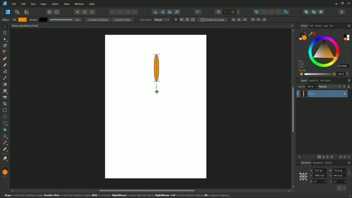The width and height of the screenshot is (352, 198).
Task: Open the Transform panel options menu
Action: [x=349, y=163]
